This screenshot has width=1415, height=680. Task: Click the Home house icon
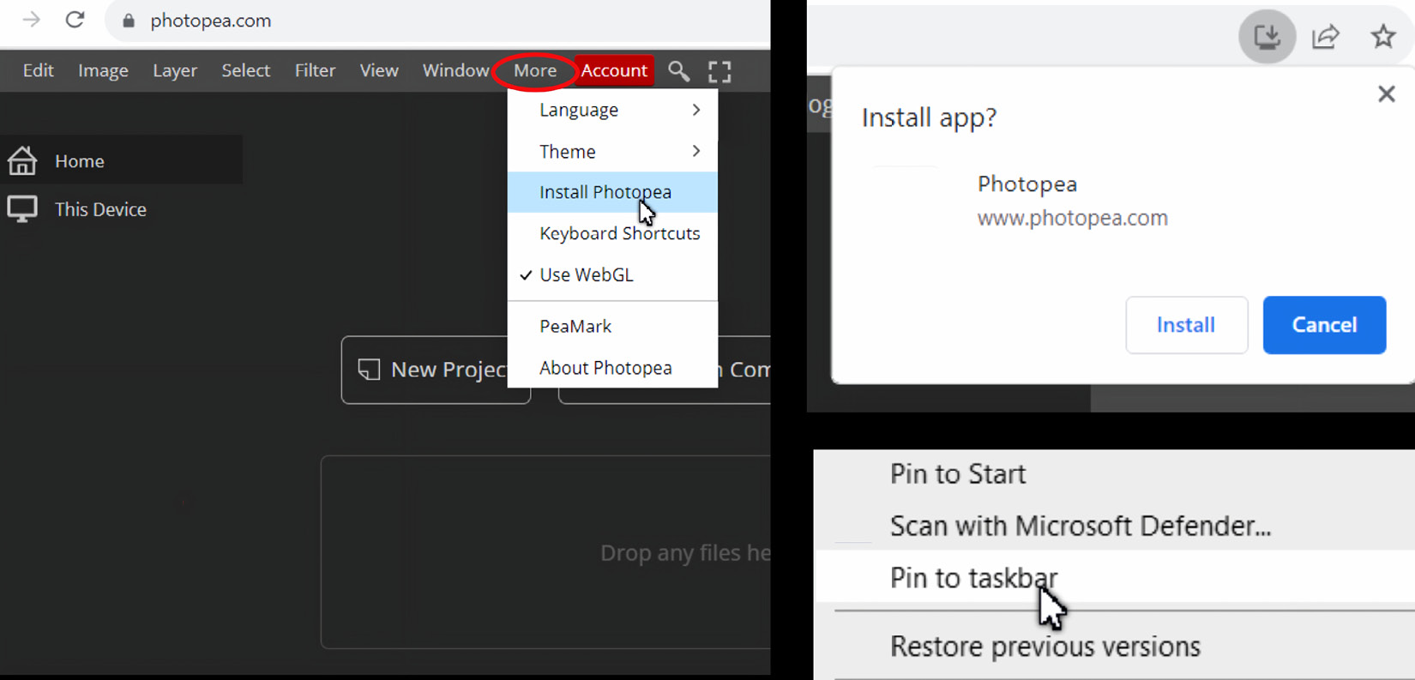(x=22, y=160)
